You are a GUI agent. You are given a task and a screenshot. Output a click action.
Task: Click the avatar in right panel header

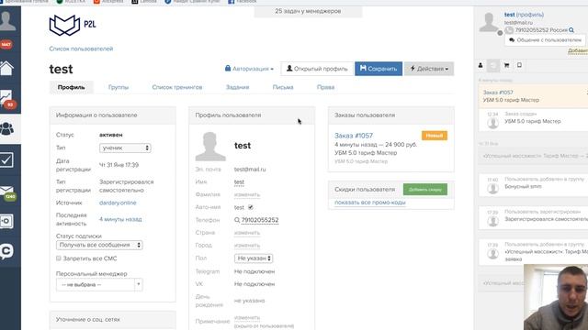tap(489, 22)
